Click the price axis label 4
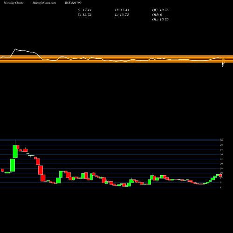Screen dimensions: 233x233 tap(221, 187)
